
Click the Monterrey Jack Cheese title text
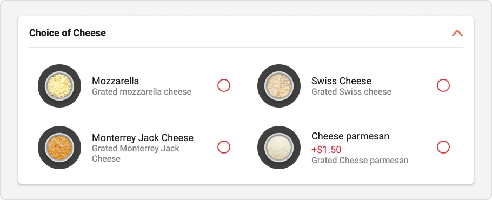(x=143, y=138)
